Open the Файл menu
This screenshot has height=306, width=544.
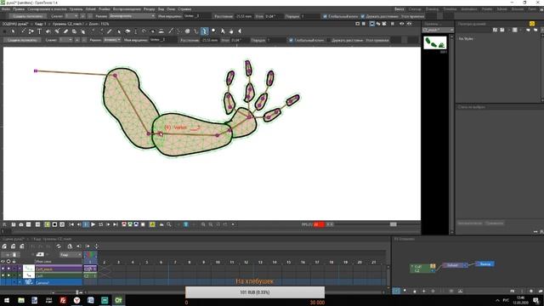click(x=6, y=9)
